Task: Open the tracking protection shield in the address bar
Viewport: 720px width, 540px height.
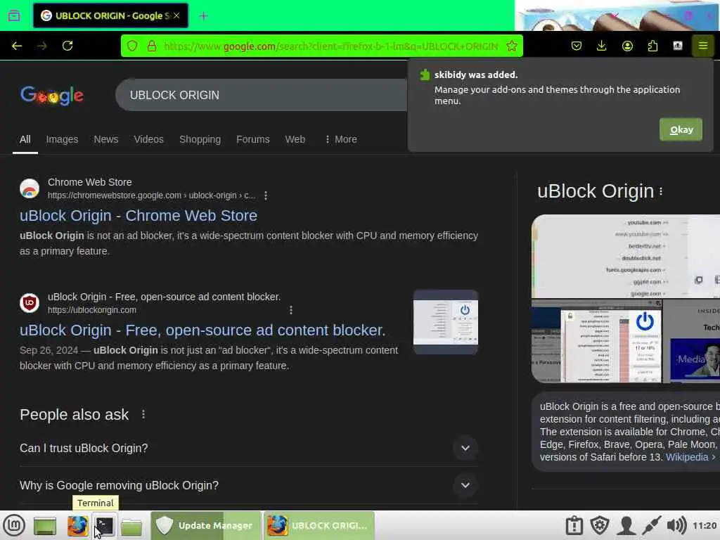Action: point(132,46)
